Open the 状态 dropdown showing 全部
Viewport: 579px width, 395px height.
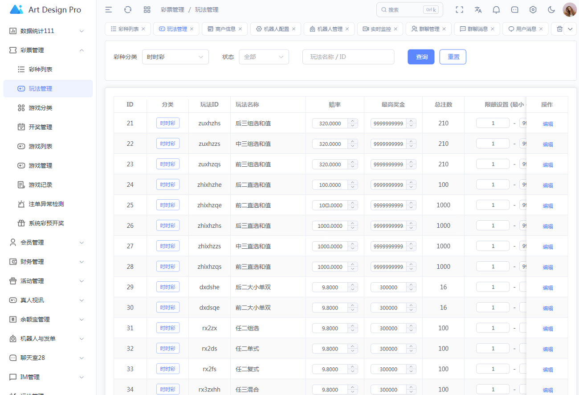click(x=264, y=57)
